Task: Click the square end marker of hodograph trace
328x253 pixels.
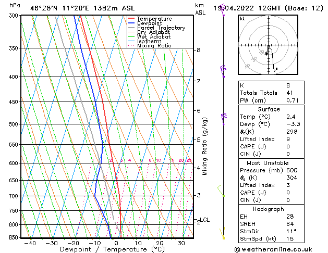Action: [x=276, y=69]
